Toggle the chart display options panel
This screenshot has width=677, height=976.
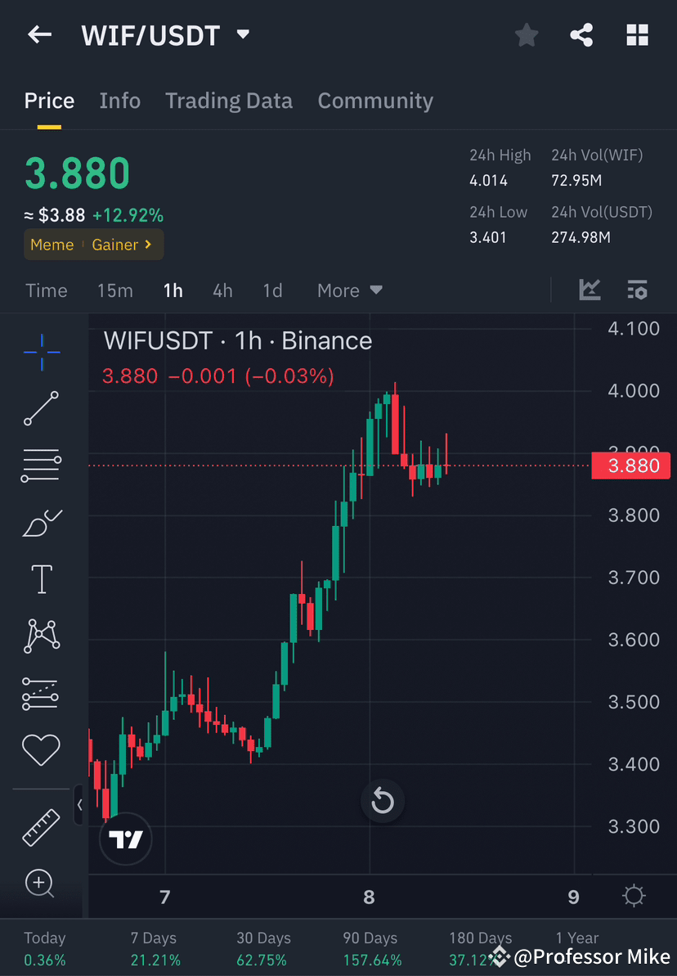tap(637, 290)
